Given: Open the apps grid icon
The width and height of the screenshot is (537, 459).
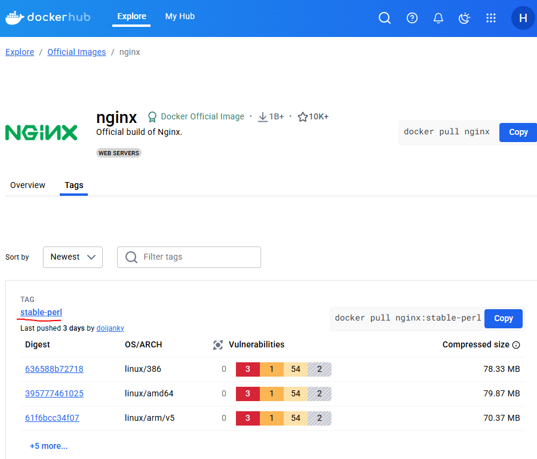Looking at the screenshot, I should (x=491, y=18).
